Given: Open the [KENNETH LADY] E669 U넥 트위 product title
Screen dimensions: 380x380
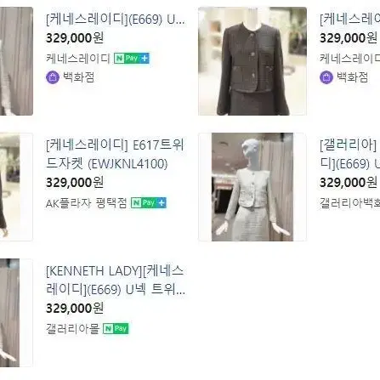Looking at the screenshot, I should tap(116, 281).
